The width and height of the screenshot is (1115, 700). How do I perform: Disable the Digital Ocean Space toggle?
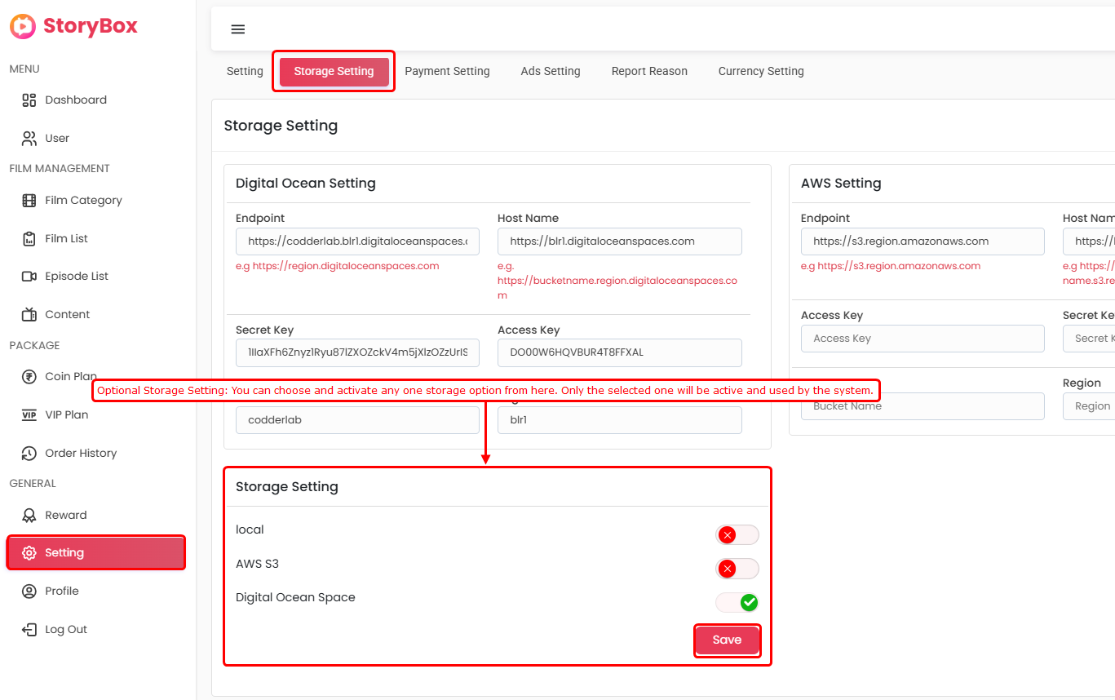tap(737, 603)
